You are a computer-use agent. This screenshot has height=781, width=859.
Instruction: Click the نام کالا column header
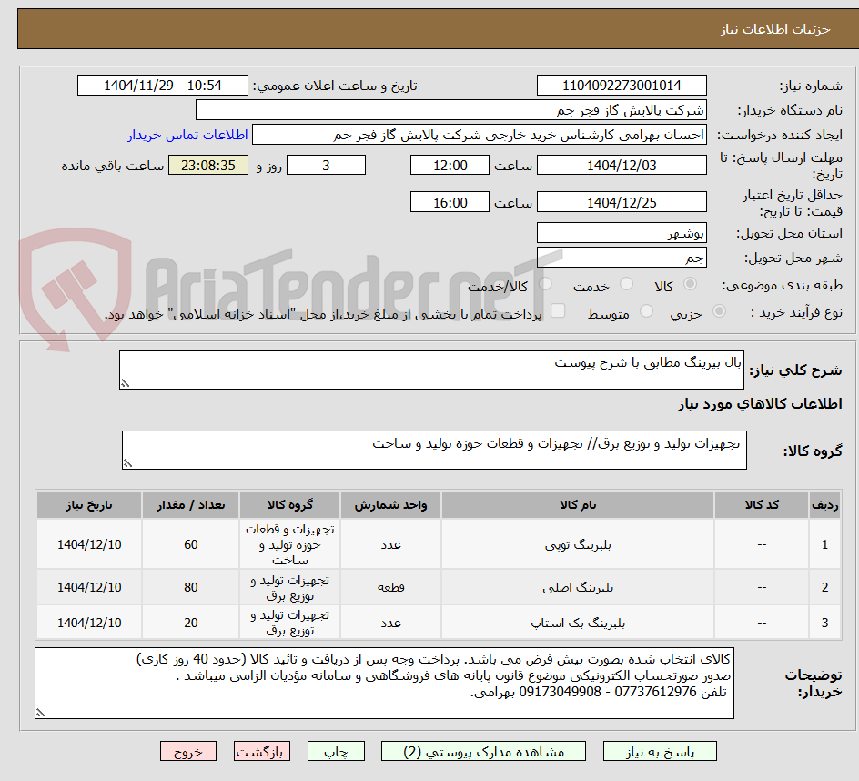tap(578, 505)
